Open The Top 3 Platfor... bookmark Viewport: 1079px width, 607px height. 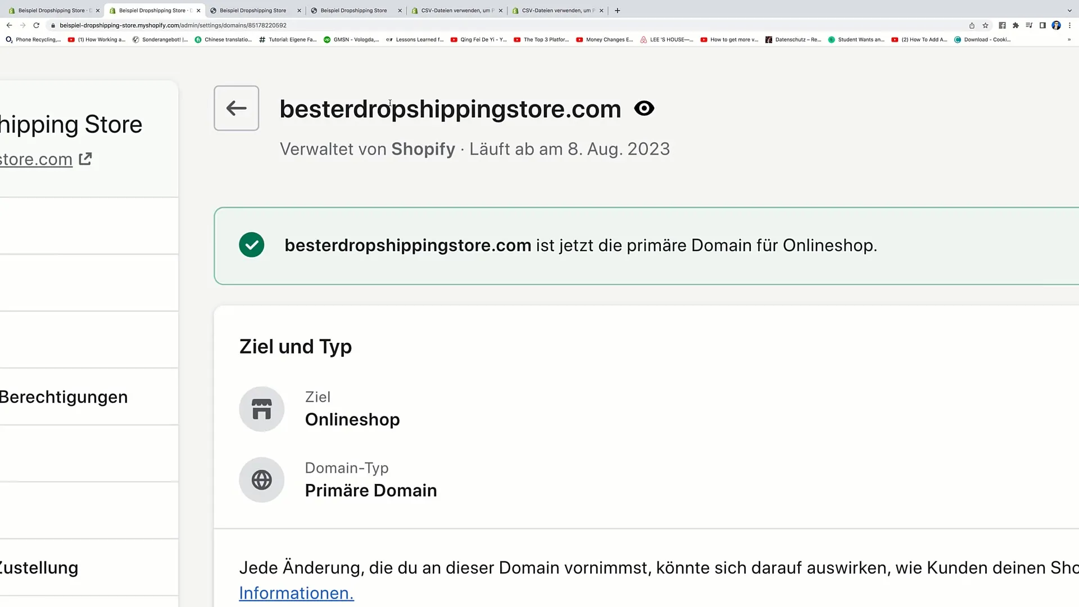[x=541, y=40]
